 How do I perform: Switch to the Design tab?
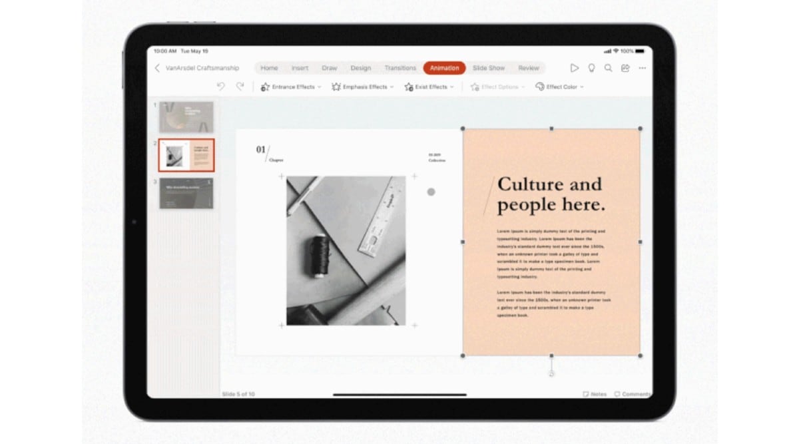coord(360,68)
